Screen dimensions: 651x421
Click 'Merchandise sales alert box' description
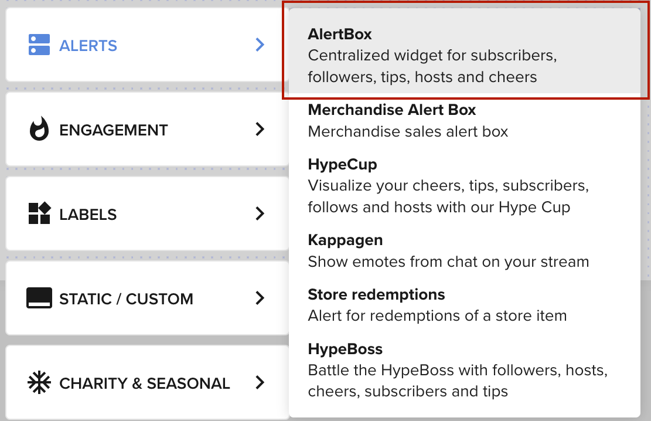[408, 131]
